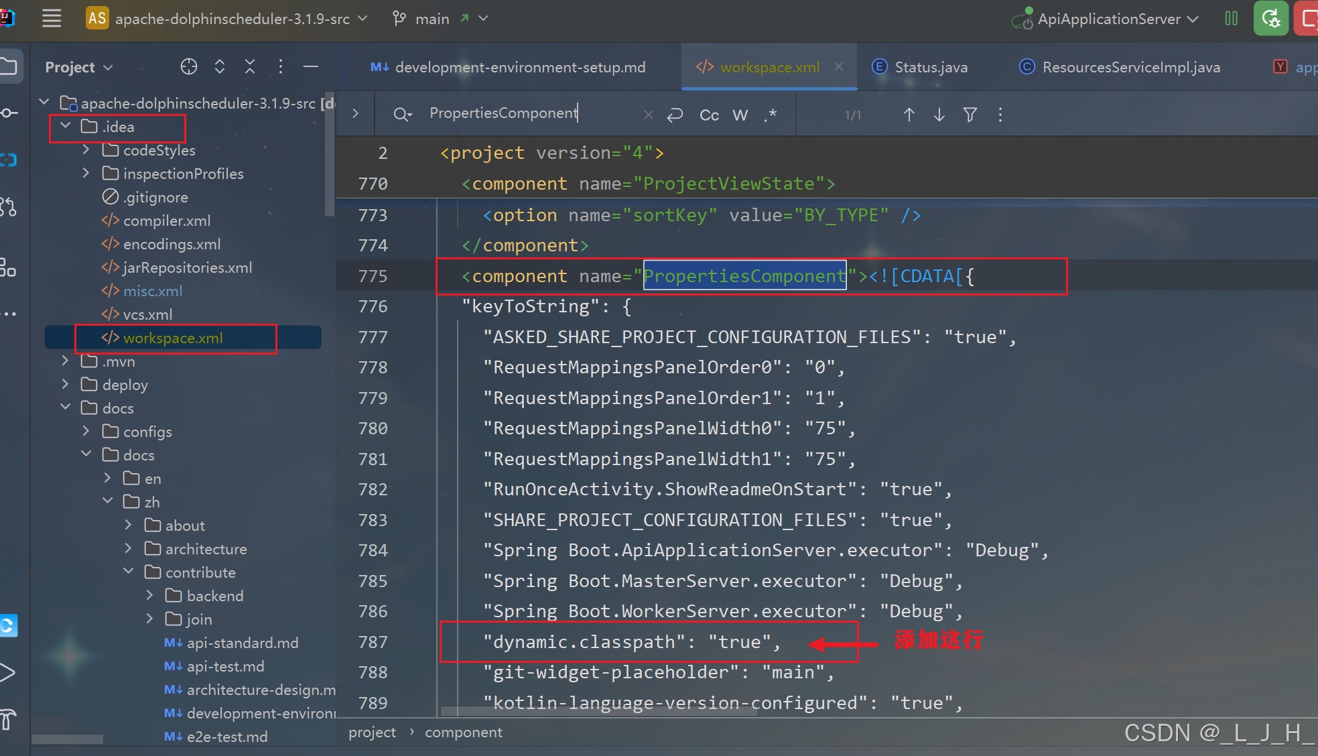Screen dimensions: 1318x756
Task: Toggle Words (W) search option
Action: (740, 115)
